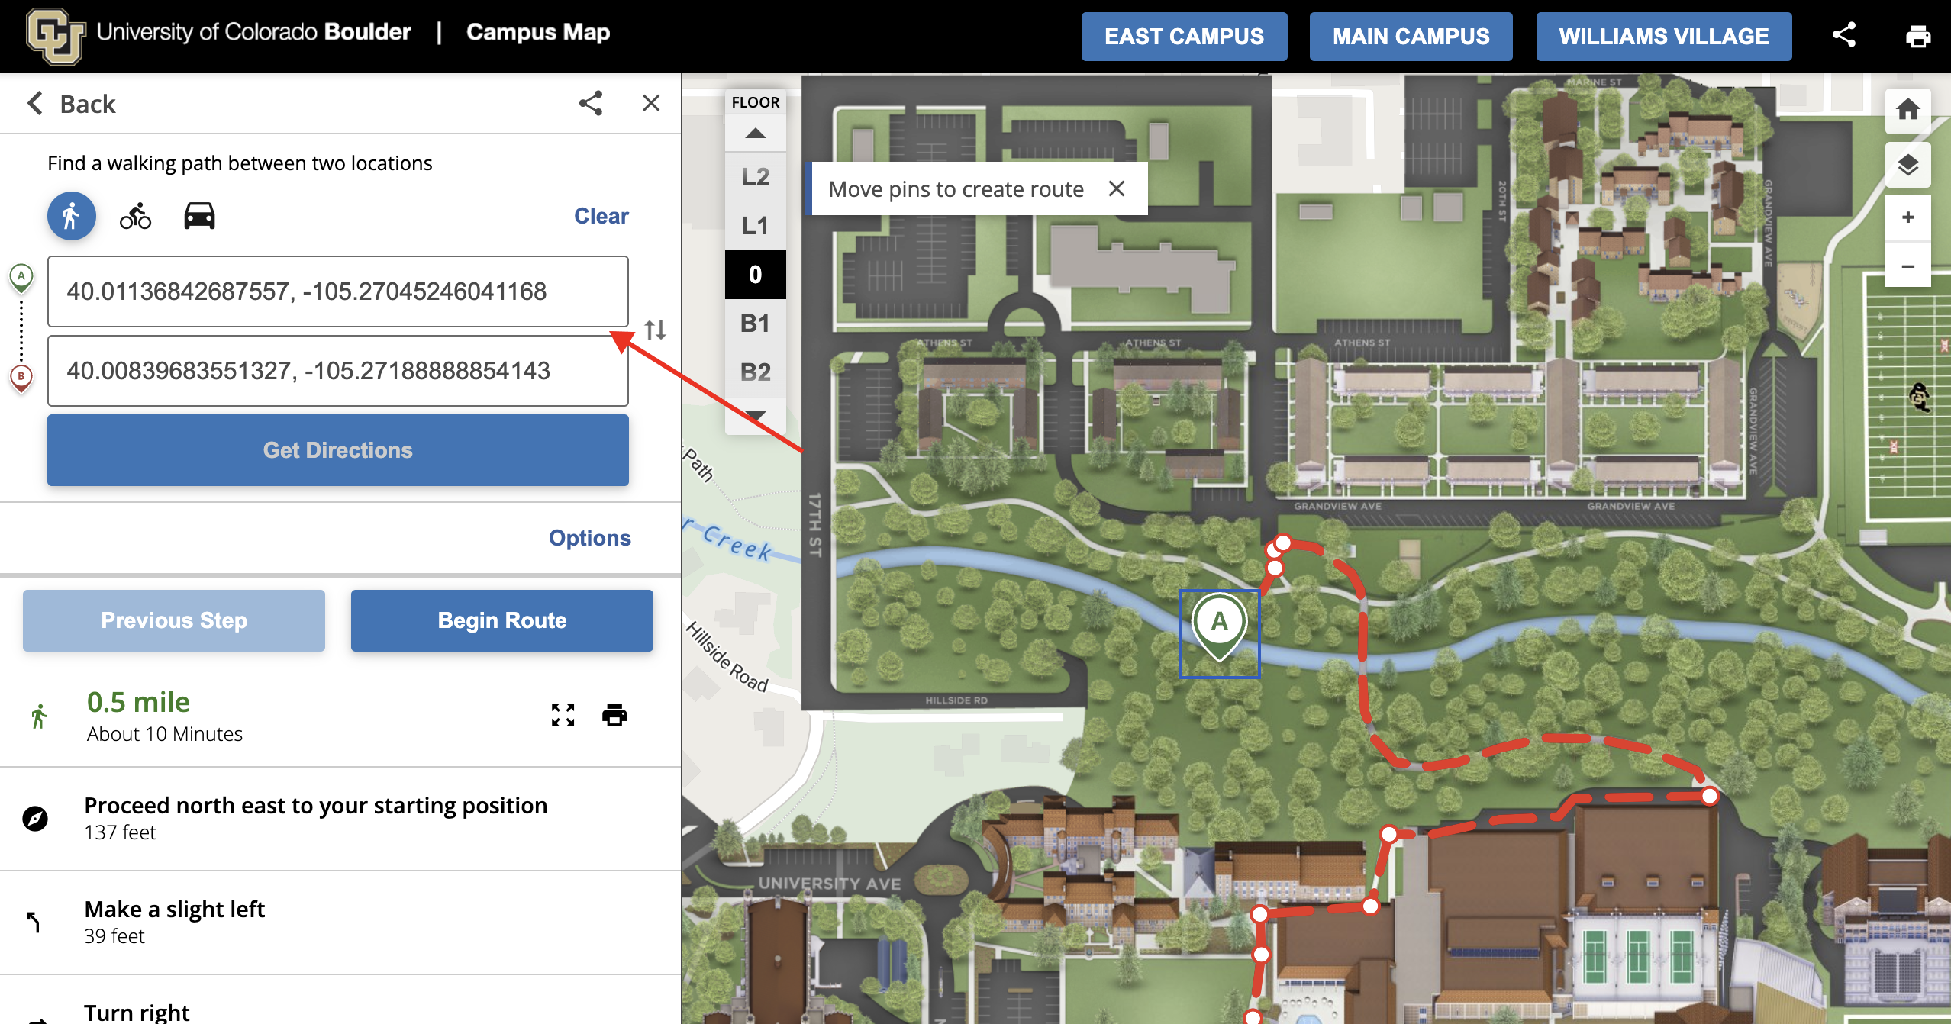Open the WILLIAMS VILLAGE tab
The width and height of the screenshot is (1951, 1024).
(x=1663, y=36)
